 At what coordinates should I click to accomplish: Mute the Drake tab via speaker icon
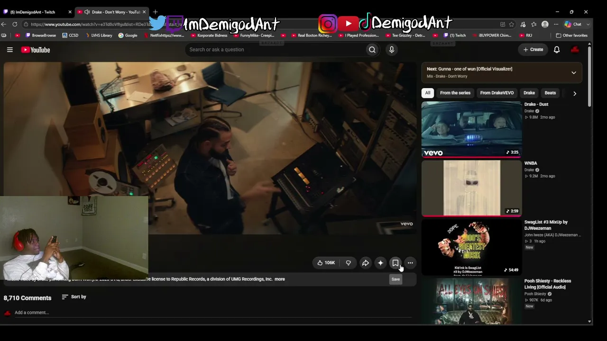(87, 12)
